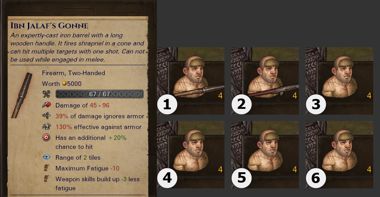Click the 67 / 67 durability bar
This screenshot has width=380, height=197.
[100, 94]
